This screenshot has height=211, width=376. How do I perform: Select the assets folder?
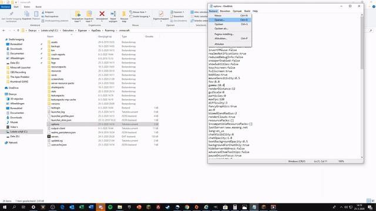point(54,42)
